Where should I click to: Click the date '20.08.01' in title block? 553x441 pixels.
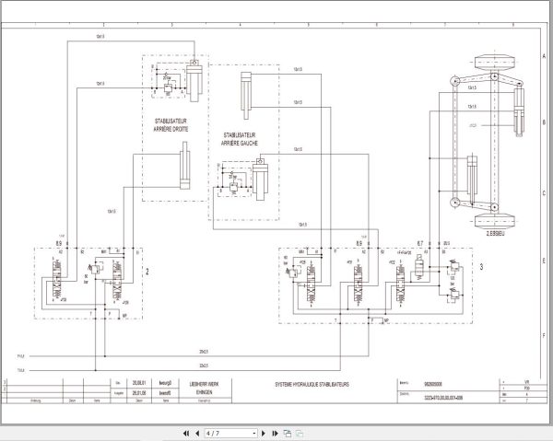click(139, 383)
